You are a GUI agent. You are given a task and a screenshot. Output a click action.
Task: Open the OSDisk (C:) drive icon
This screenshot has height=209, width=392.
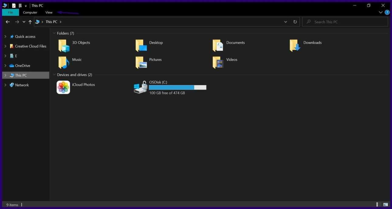click(x=140, y=87)
